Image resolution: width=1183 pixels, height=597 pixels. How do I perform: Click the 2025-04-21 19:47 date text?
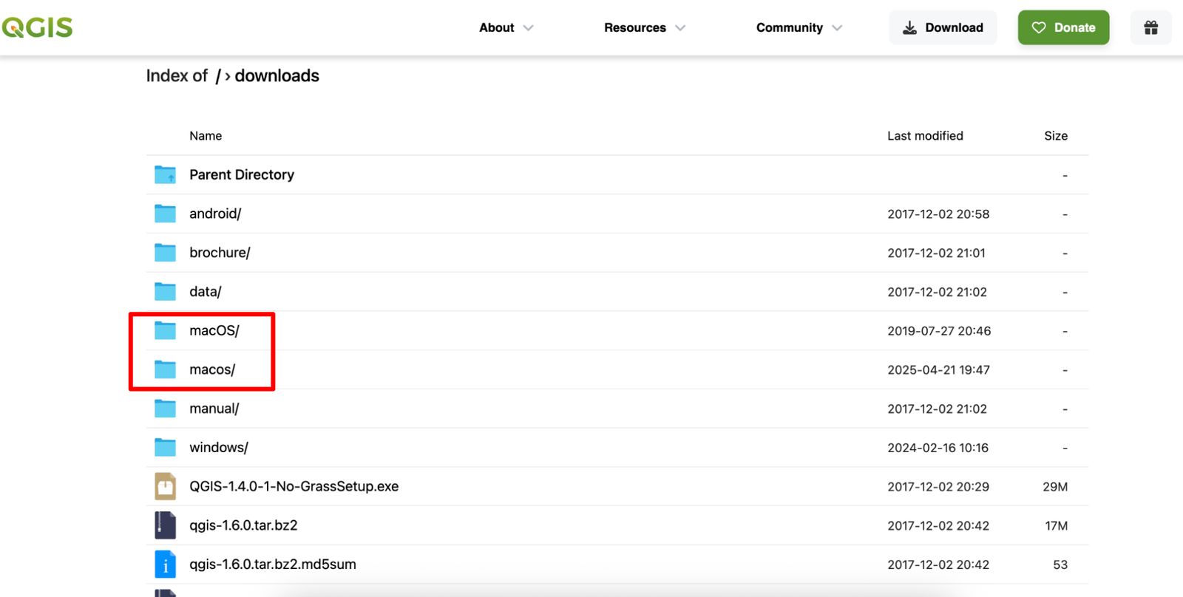pyautogui.click(x=938, y=370)
